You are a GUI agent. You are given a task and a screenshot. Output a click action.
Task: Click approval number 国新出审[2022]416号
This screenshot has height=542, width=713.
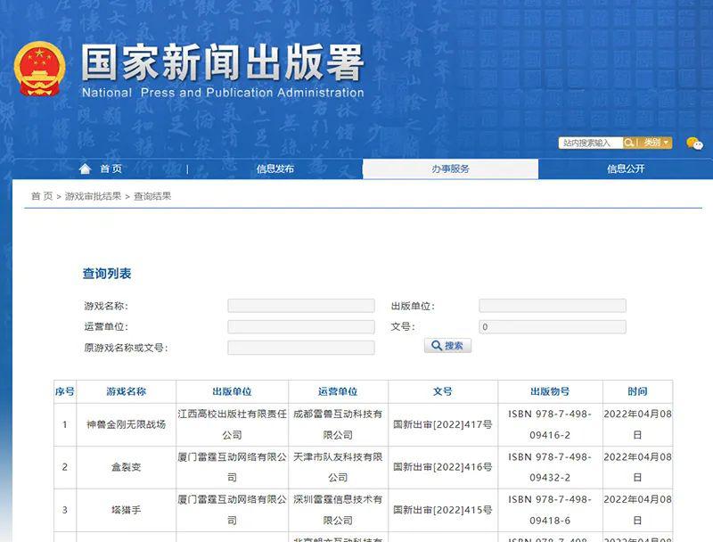pyautogui.click(x=443, y=467)
